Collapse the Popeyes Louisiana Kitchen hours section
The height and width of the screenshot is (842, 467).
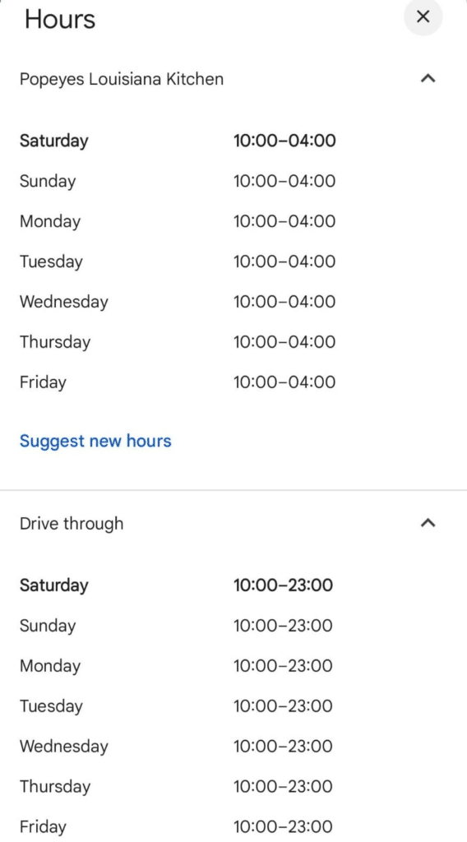point(428,79)
